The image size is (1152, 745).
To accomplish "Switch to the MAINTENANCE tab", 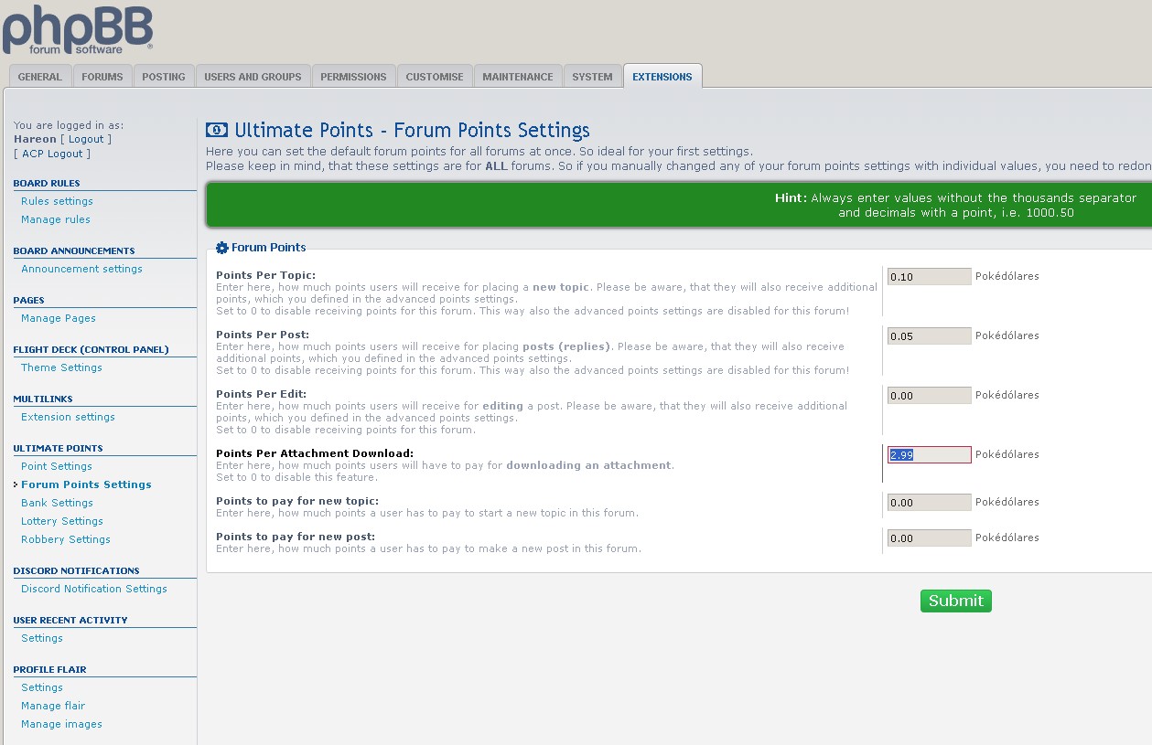I will [518, 77].
